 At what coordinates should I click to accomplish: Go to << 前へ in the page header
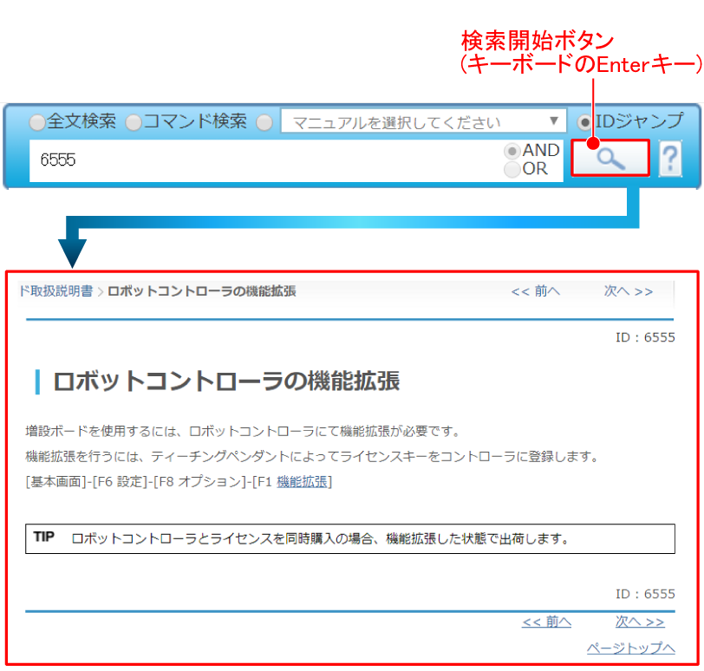click(x=535, y=291)
